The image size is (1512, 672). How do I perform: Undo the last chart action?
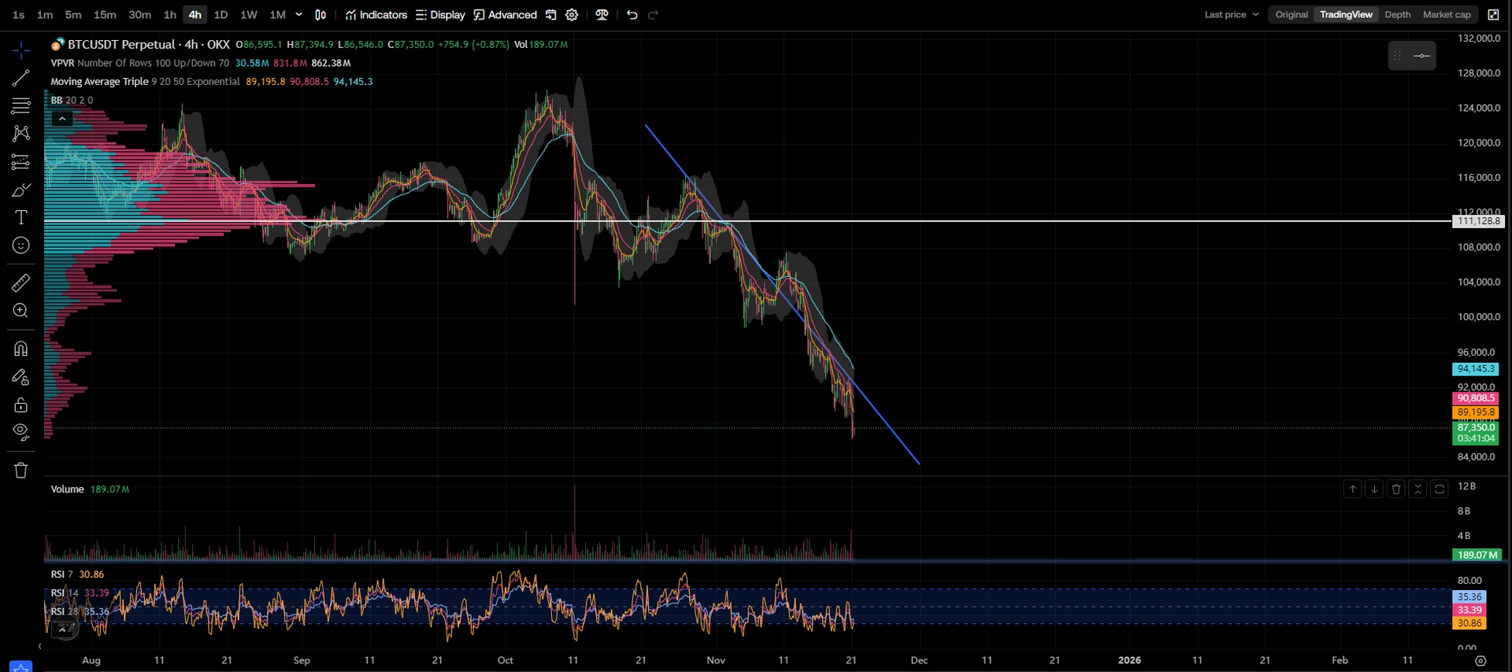[632, 15]
